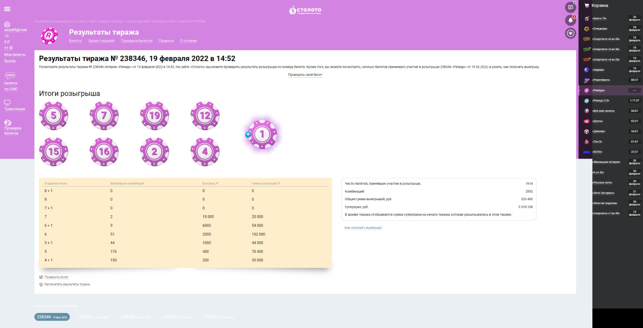Open Билеты по СМС

pos(11,86)
